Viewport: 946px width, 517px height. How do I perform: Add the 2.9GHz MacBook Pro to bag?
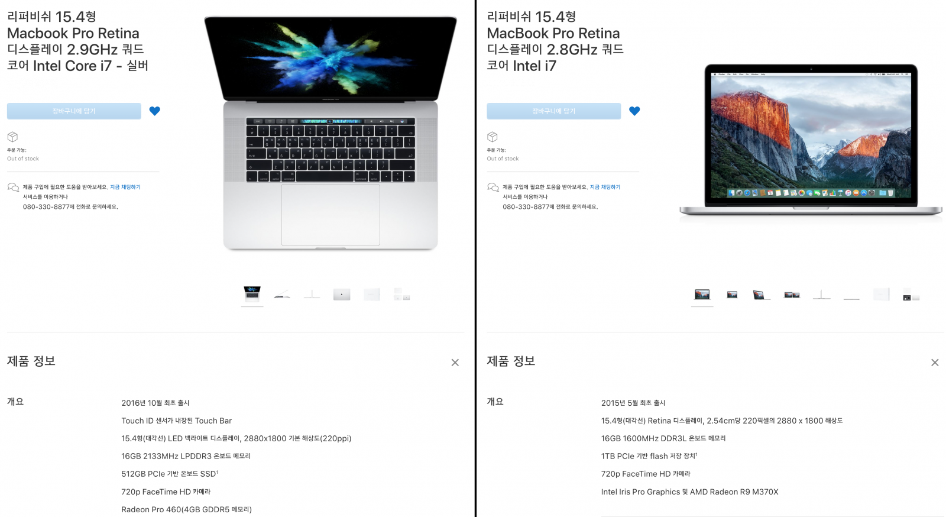(x=74, y=111)
